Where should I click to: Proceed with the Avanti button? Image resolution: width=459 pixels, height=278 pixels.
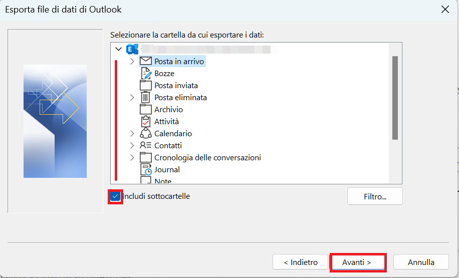tap(357, 262)
